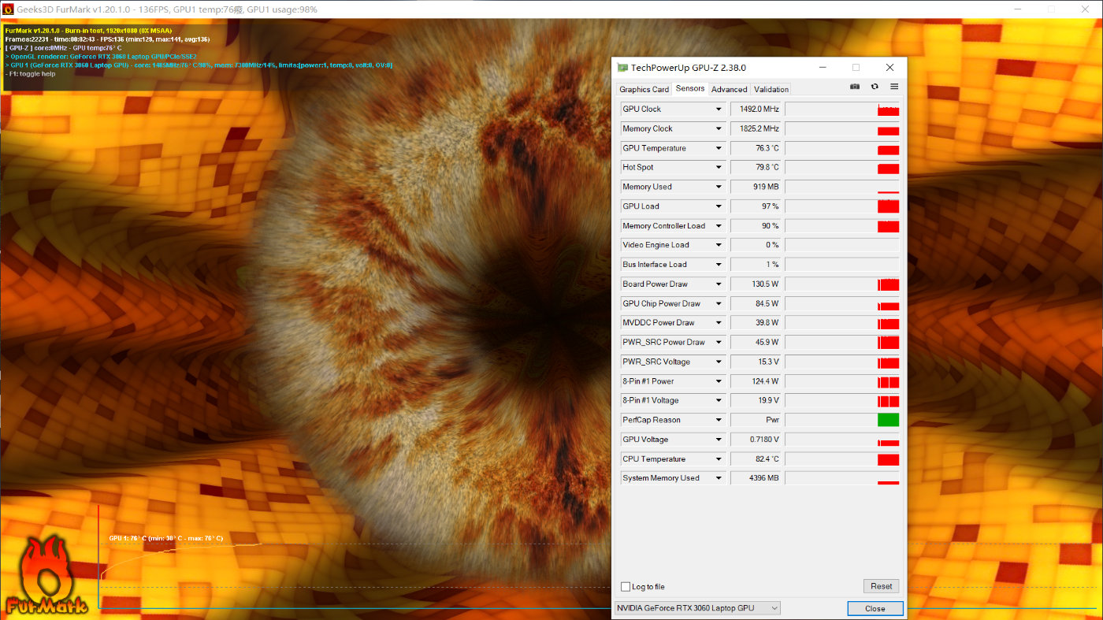Click the GPU Clock value 1492.0 MHz
Viewport: 1103px width, 620px height.
click(x=756, y=110)
